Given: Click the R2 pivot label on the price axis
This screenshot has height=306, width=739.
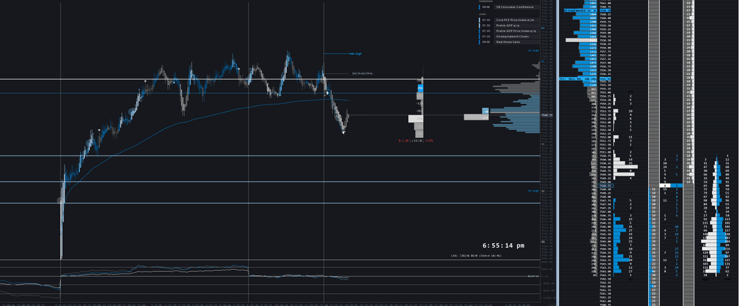Looking at the screenshot, I should [543, 28].
